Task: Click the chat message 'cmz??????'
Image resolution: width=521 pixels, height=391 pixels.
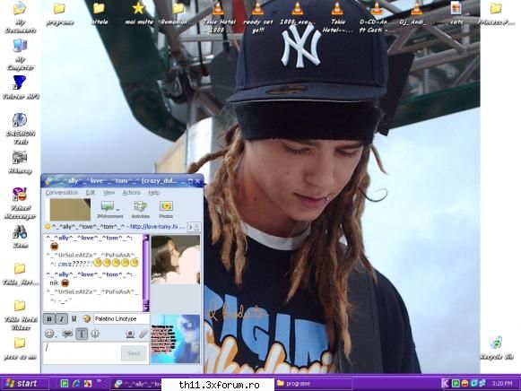Action: click(x=75, y=264)
